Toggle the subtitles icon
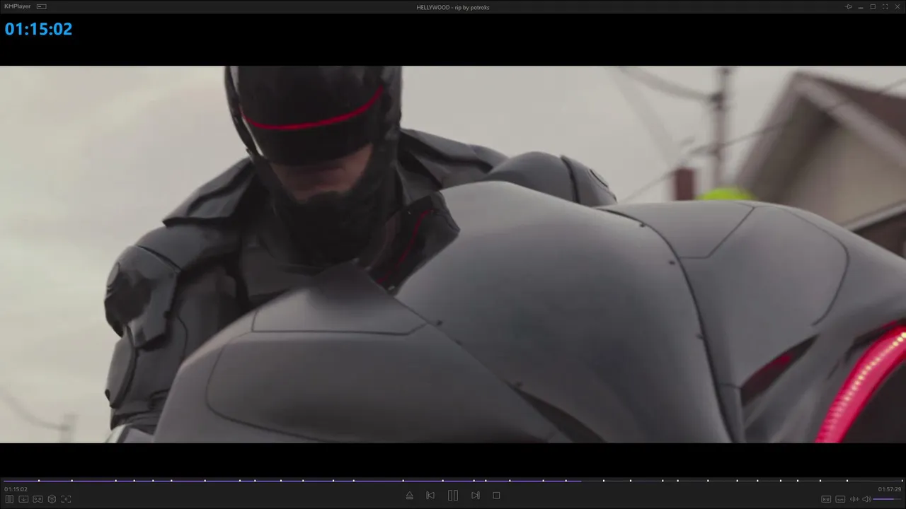Screen dimensions: 906x509 [840, 499]
